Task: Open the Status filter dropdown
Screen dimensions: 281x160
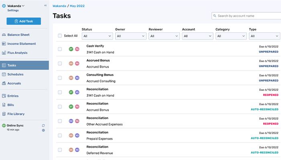Action: click(96, 36)
